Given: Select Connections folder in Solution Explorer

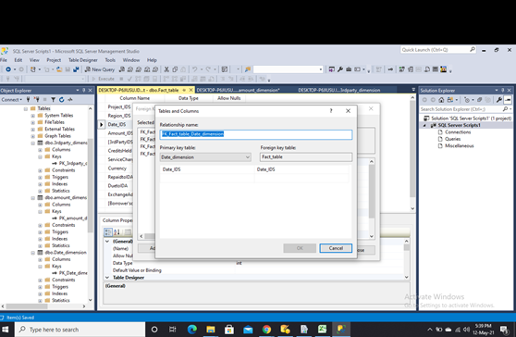Looking at the screenshot, I should [458, 132].
